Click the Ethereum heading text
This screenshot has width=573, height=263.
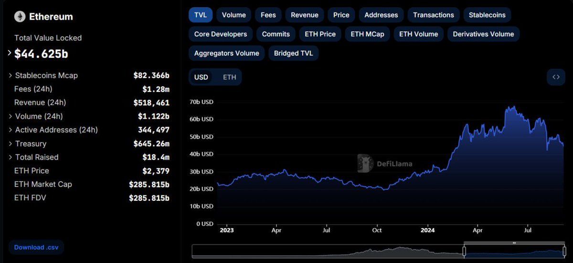(x=51, y=17)
